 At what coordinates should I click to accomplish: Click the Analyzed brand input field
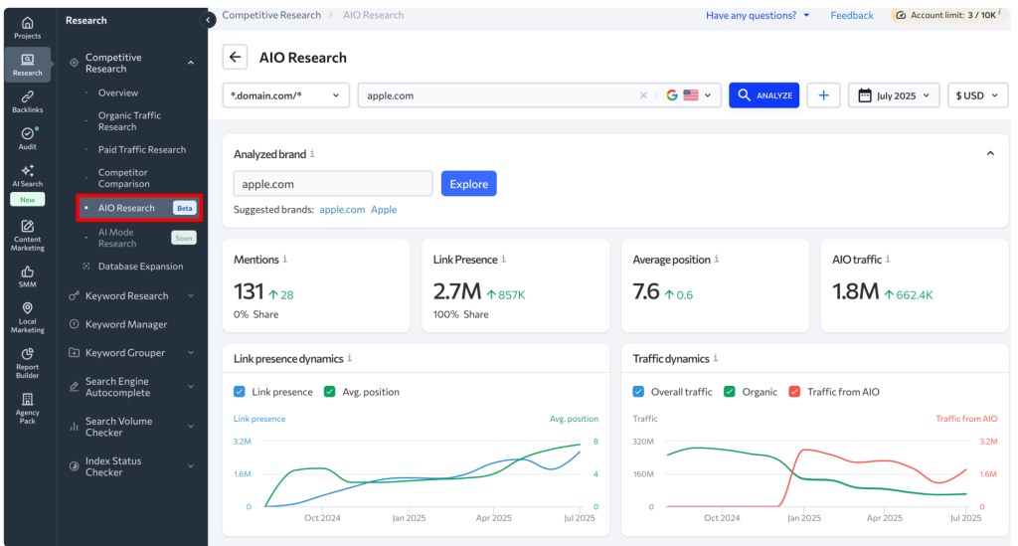click(x=332, y=184)
